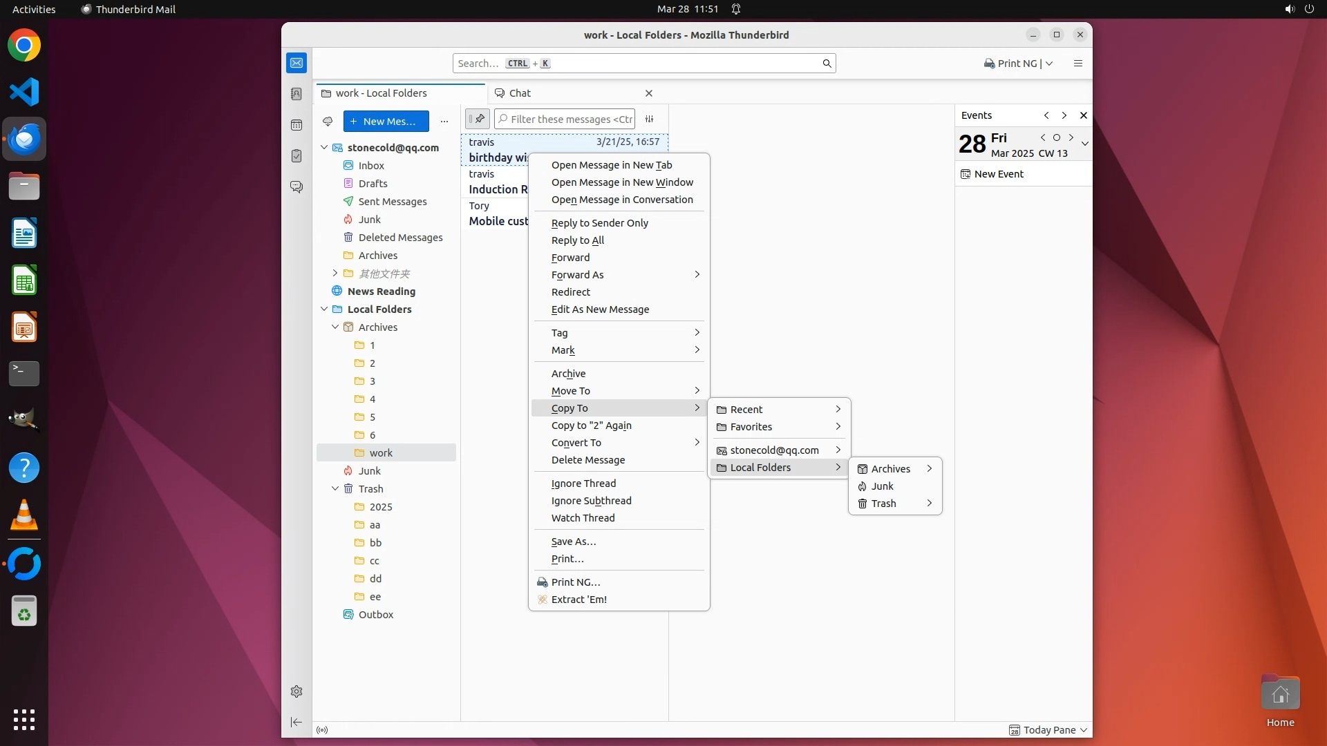Expand the 其他文件夹 folder
The image size is (1327, 746).
[x=335, y=274]
